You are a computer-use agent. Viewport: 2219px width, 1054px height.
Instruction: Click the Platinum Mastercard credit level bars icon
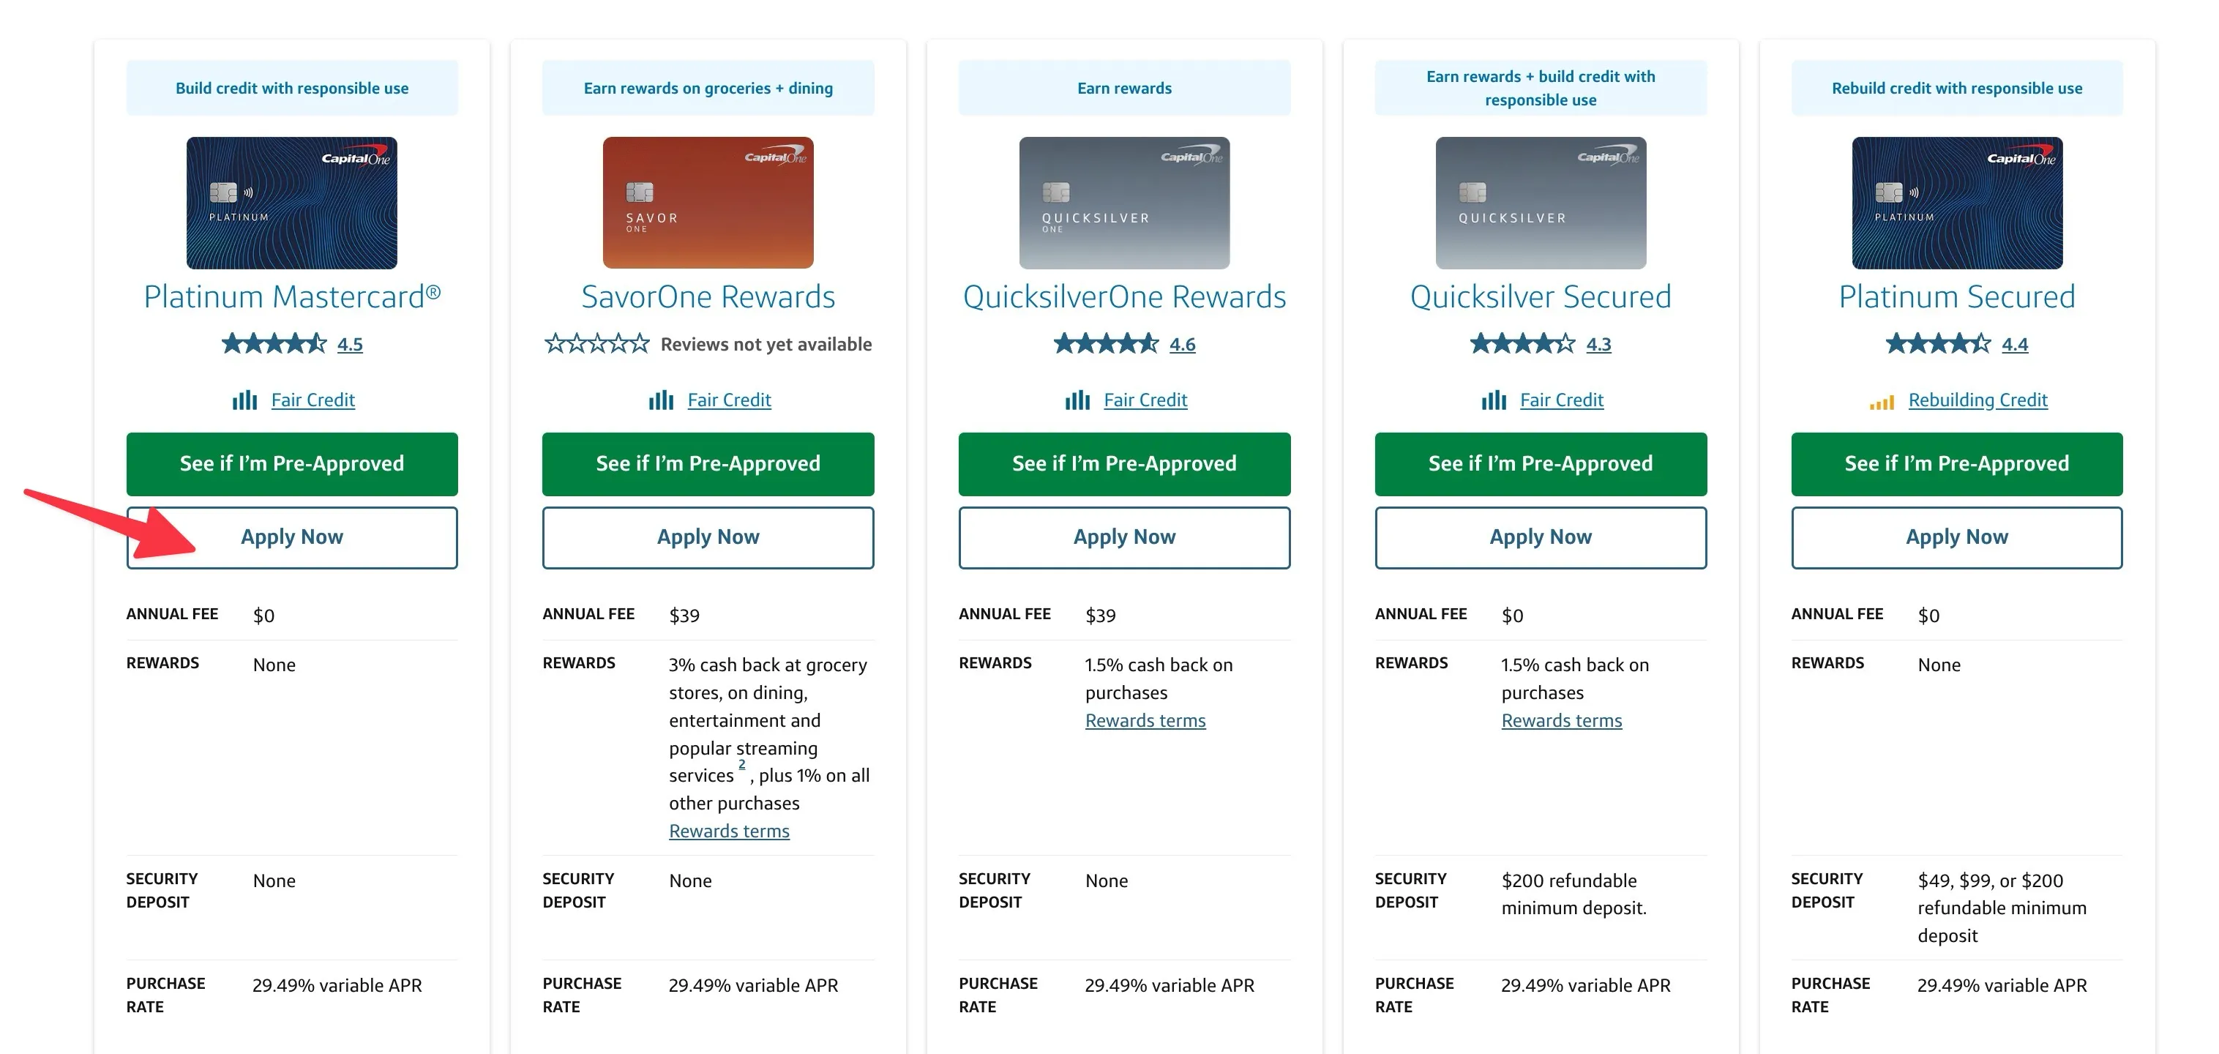click(244, 400)
